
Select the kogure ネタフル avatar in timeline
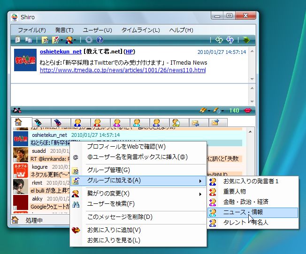21,171
